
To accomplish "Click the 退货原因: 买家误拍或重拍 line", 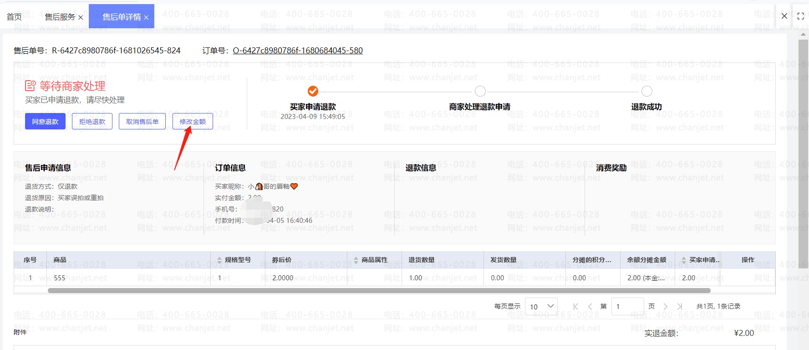I will coord(64,198).
